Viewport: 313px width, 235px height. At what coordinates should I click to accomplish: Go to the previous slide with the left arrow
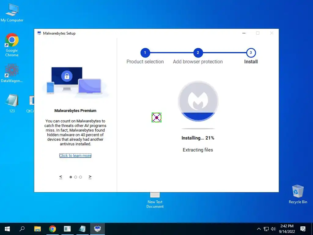tap(61, 177)
